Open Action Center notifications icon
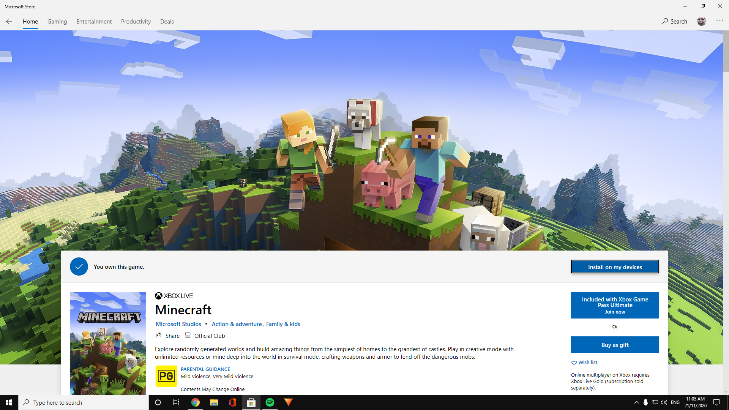Image resolution: width=729 pixels, height=410 pixels. pyautogui.click(x=716, y=402)
